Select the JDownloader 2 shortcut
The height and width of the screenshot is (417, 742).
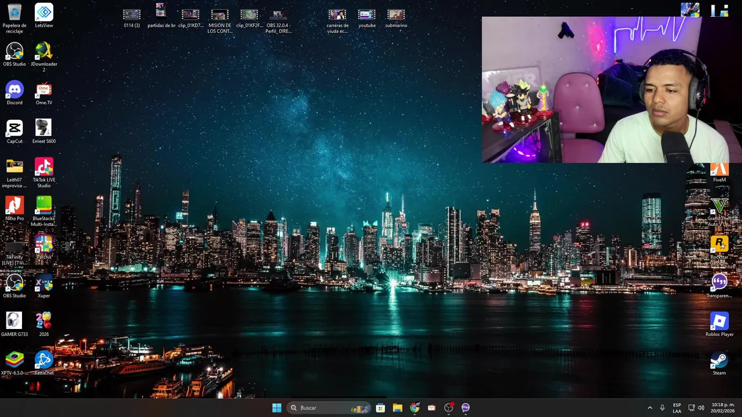pos(44,57)
